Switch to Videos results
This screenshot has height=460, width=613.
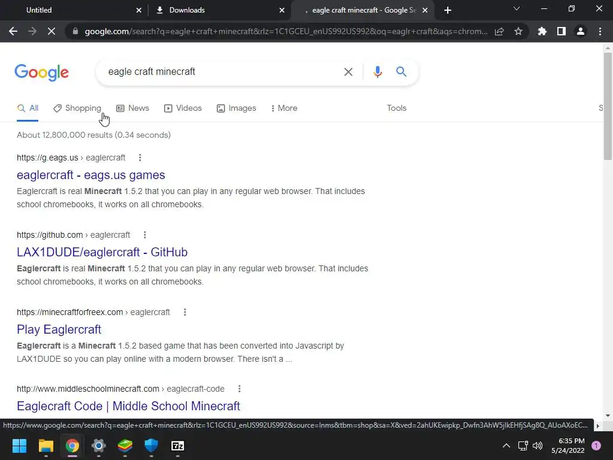pos(183,108)
